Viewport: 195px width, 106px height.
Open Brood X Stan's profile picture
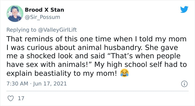15,14
